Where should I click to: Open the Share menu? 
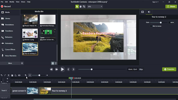pos(23,2)
